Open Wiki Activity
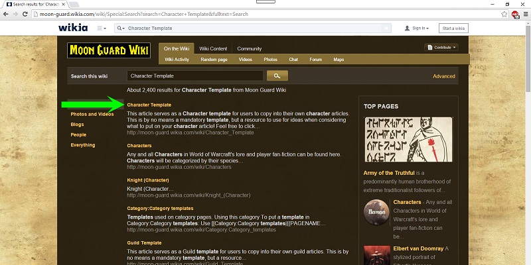Screen dimensions: 531x265 pos(177,60)
